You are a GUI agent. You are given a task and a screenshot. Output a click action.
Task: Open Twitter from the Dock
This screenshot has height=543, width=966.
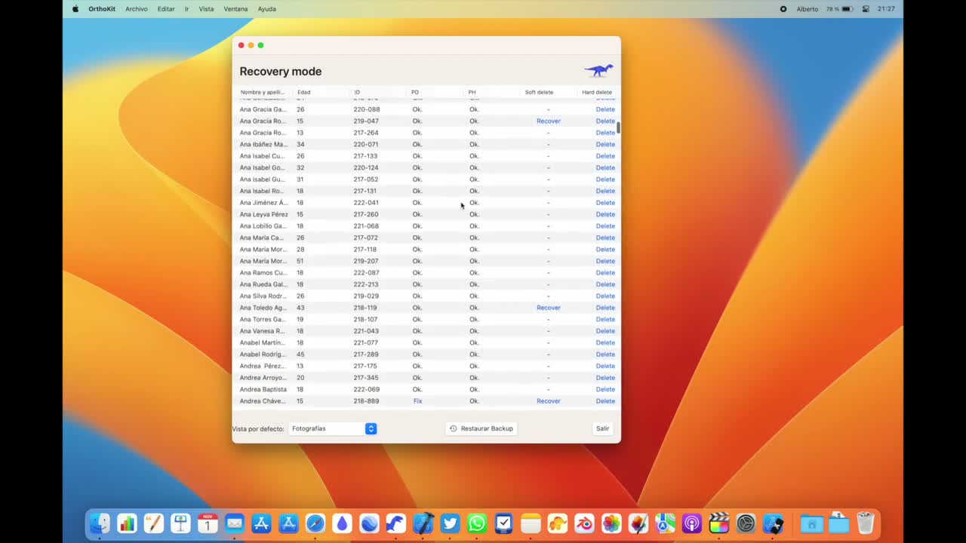pyautogui.click(x=450, y=523)
